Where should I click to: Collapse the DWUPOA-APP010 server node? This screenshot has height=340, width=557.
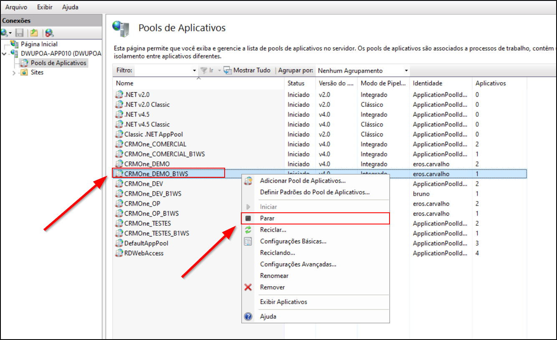(4, 54)
